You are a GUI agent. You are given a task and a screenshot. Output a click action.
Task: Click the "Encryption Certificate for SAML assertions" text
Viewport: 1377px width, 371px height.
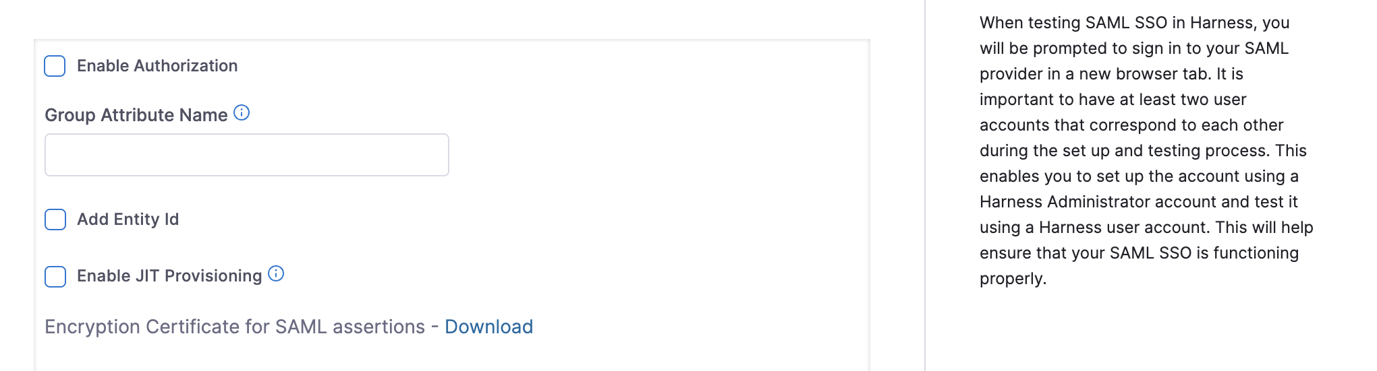[x=235, y=327]
